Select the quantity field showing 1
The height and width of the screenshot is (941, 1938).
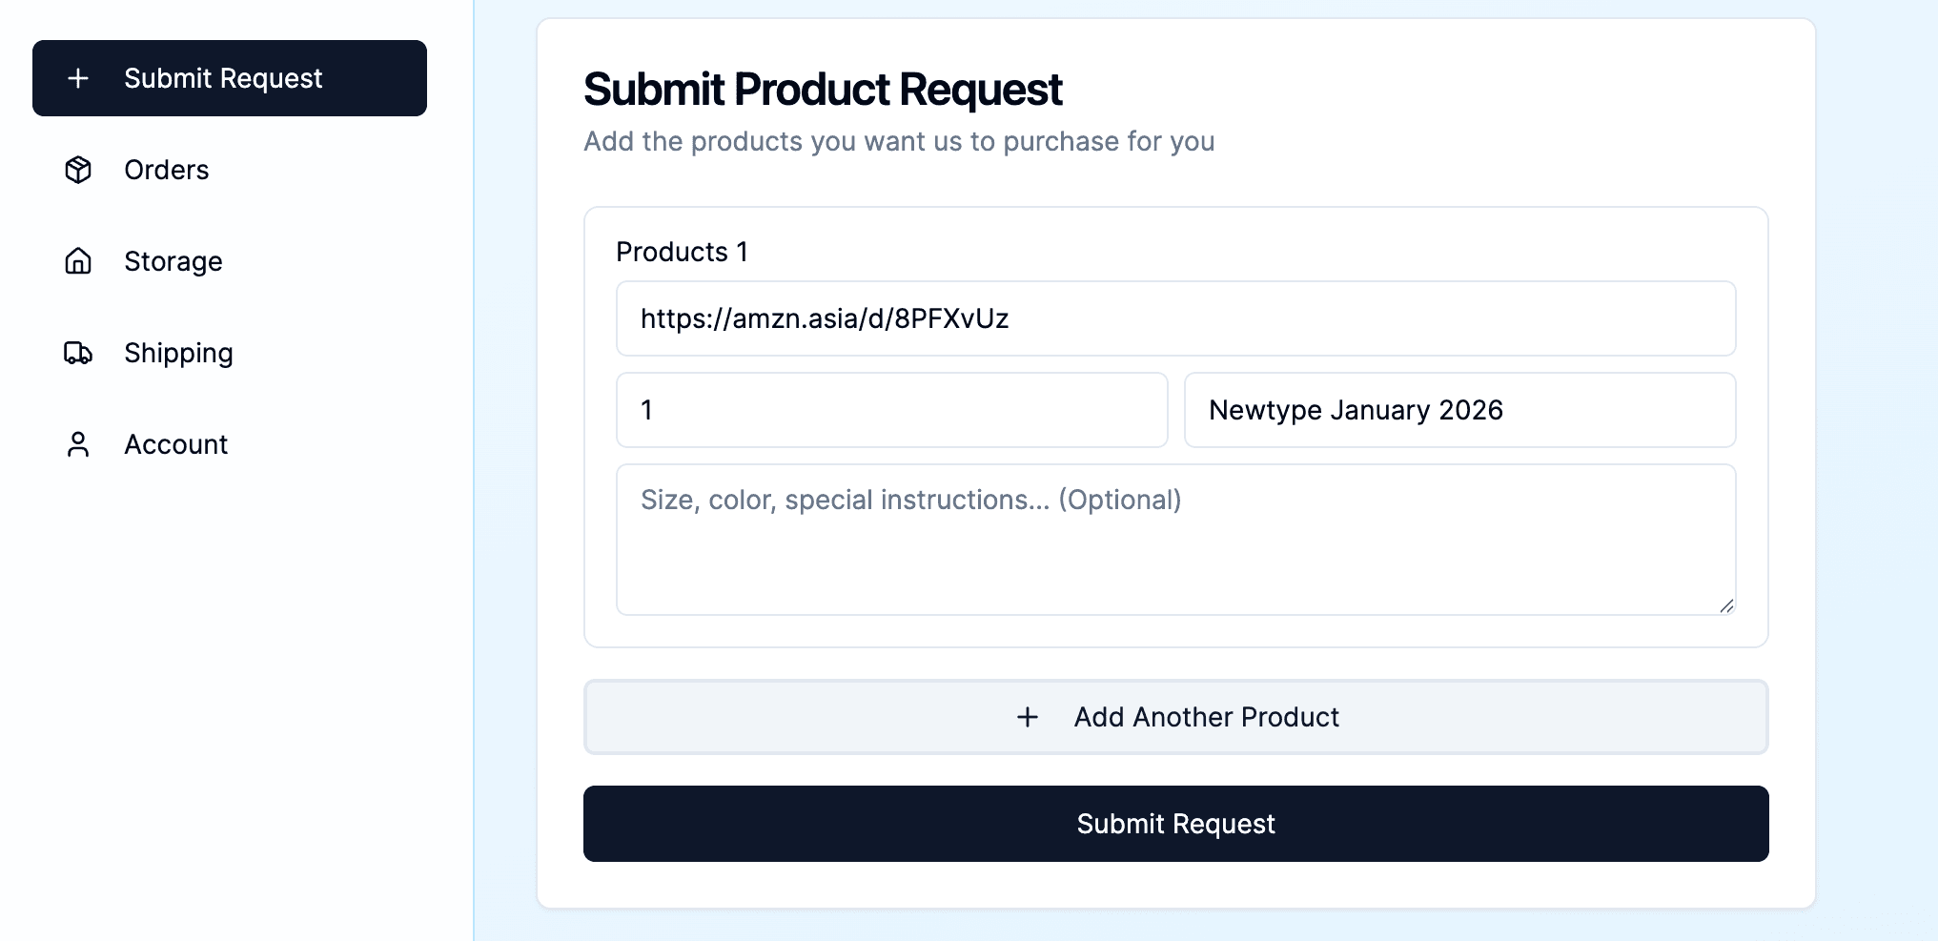tap(891, 410)
